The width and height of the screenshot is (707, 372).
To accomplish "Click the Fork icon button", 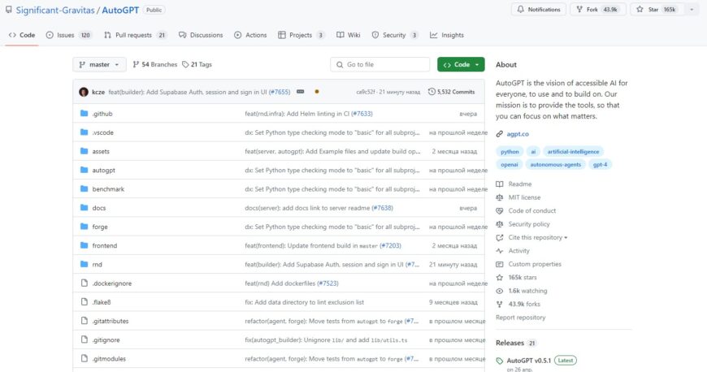I will tap(579, 10).
